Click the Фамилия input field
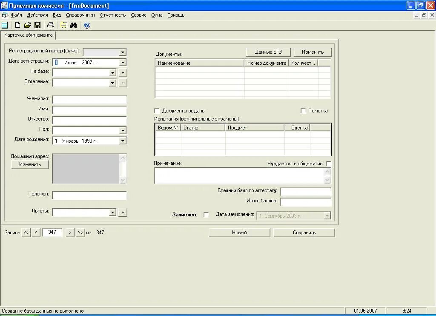436x316 pixels. [89, 100]
